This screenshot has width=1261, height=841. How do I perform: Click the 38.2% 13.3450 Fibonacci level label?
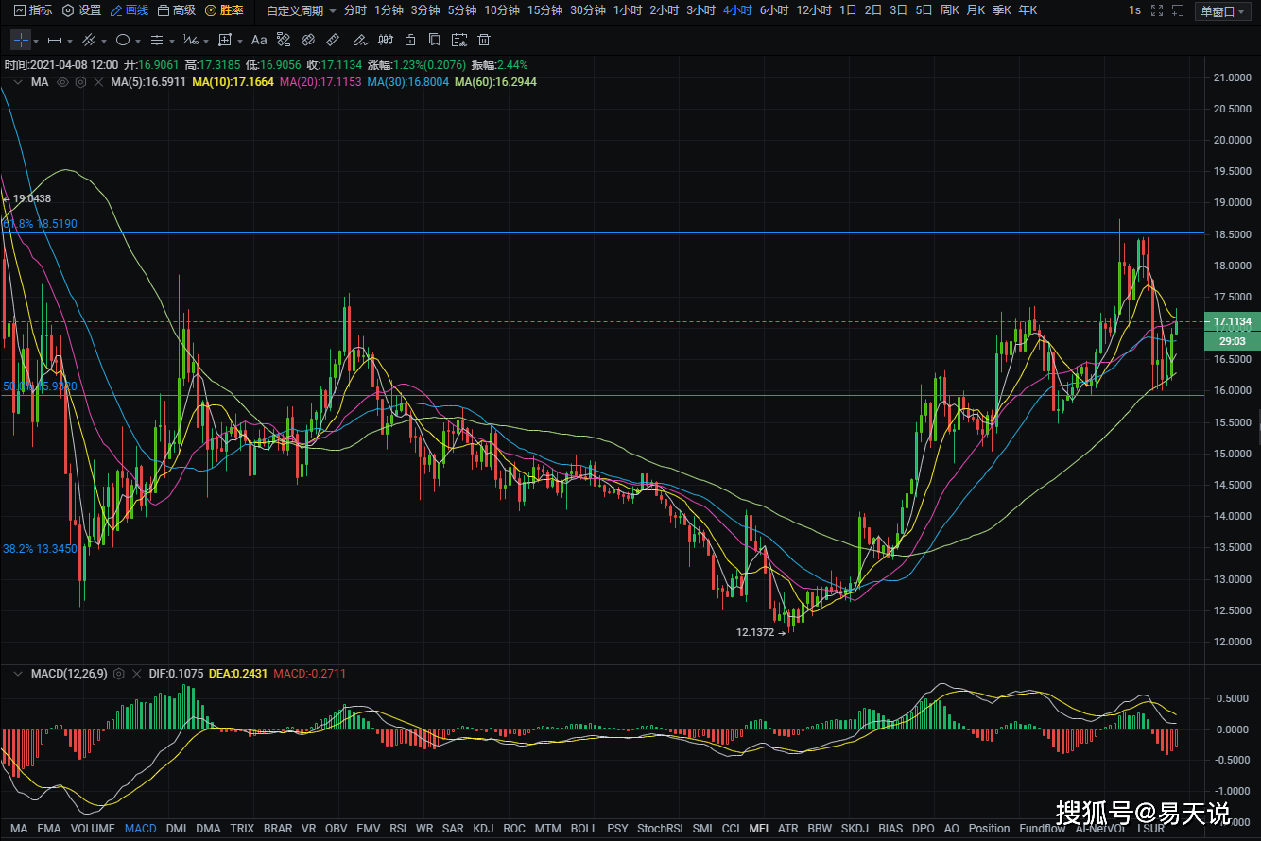40,548
